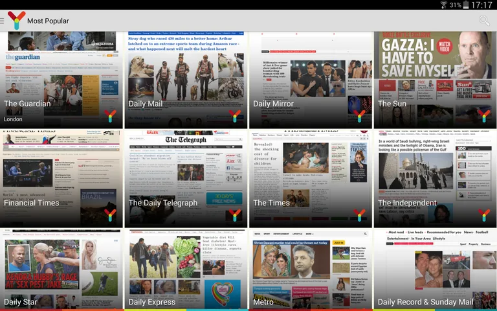Viewport: 497px width, 311px height.
Task: Click the Y badge on Daily Mirror card
Action: point(359,116)
